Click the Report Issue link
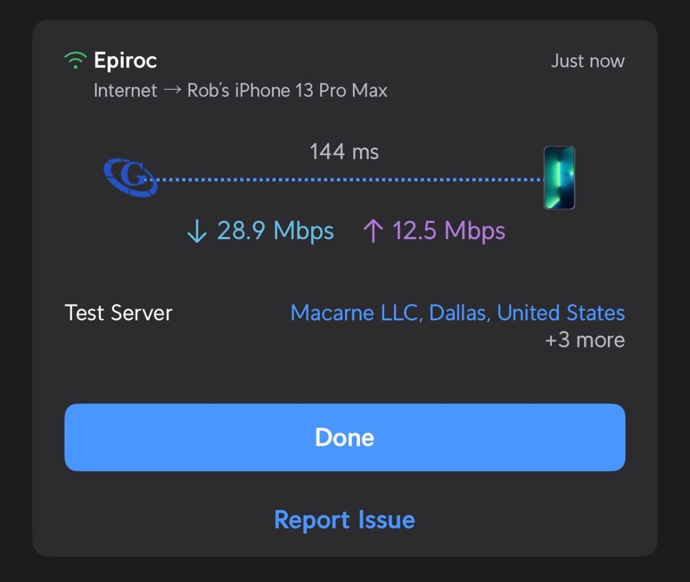The height and width of the screenshot is (582, 690). 344,520
